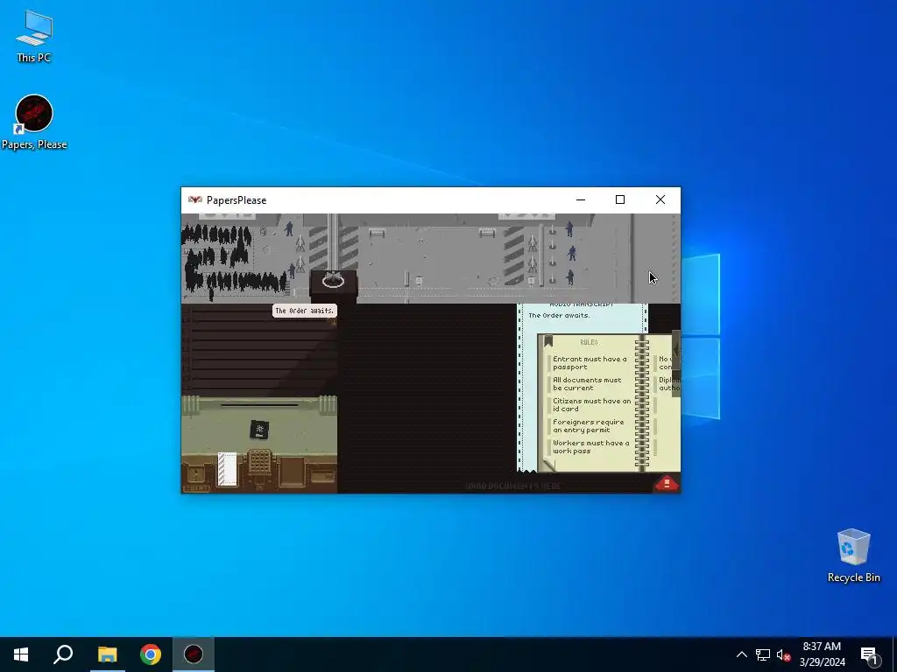
Task: Open the notification center
Action: click(x=869, y=654)
